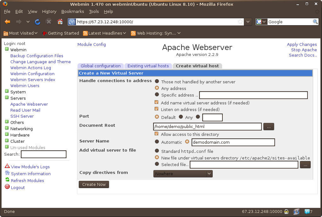Click the Specific address text field
Image resolution: width=322 pixels, height=217 pixels.
click(x=253, y=95)
